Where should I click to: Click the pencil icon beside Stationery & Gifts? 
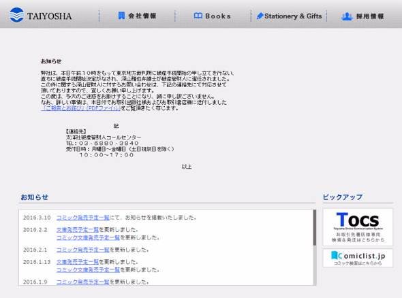[x=260, y=16]
